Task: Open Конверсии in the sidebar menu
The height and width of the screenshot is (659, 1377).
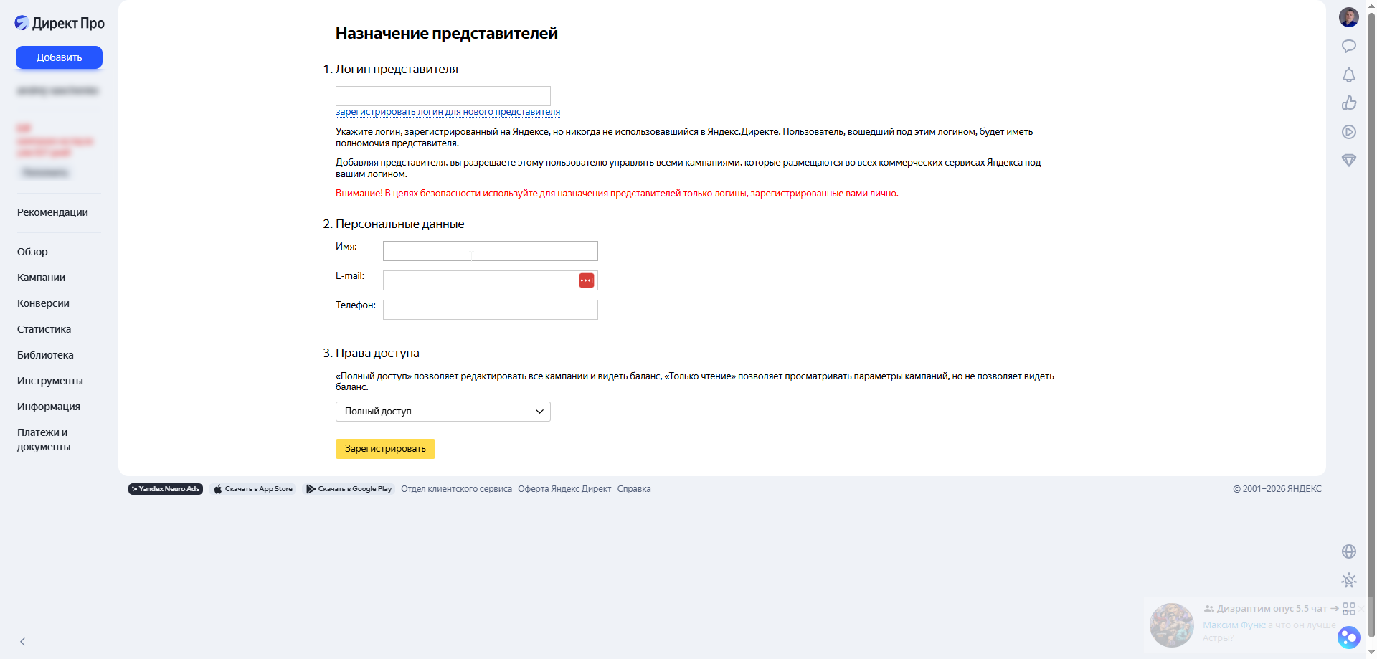Action: click(43, 303)
